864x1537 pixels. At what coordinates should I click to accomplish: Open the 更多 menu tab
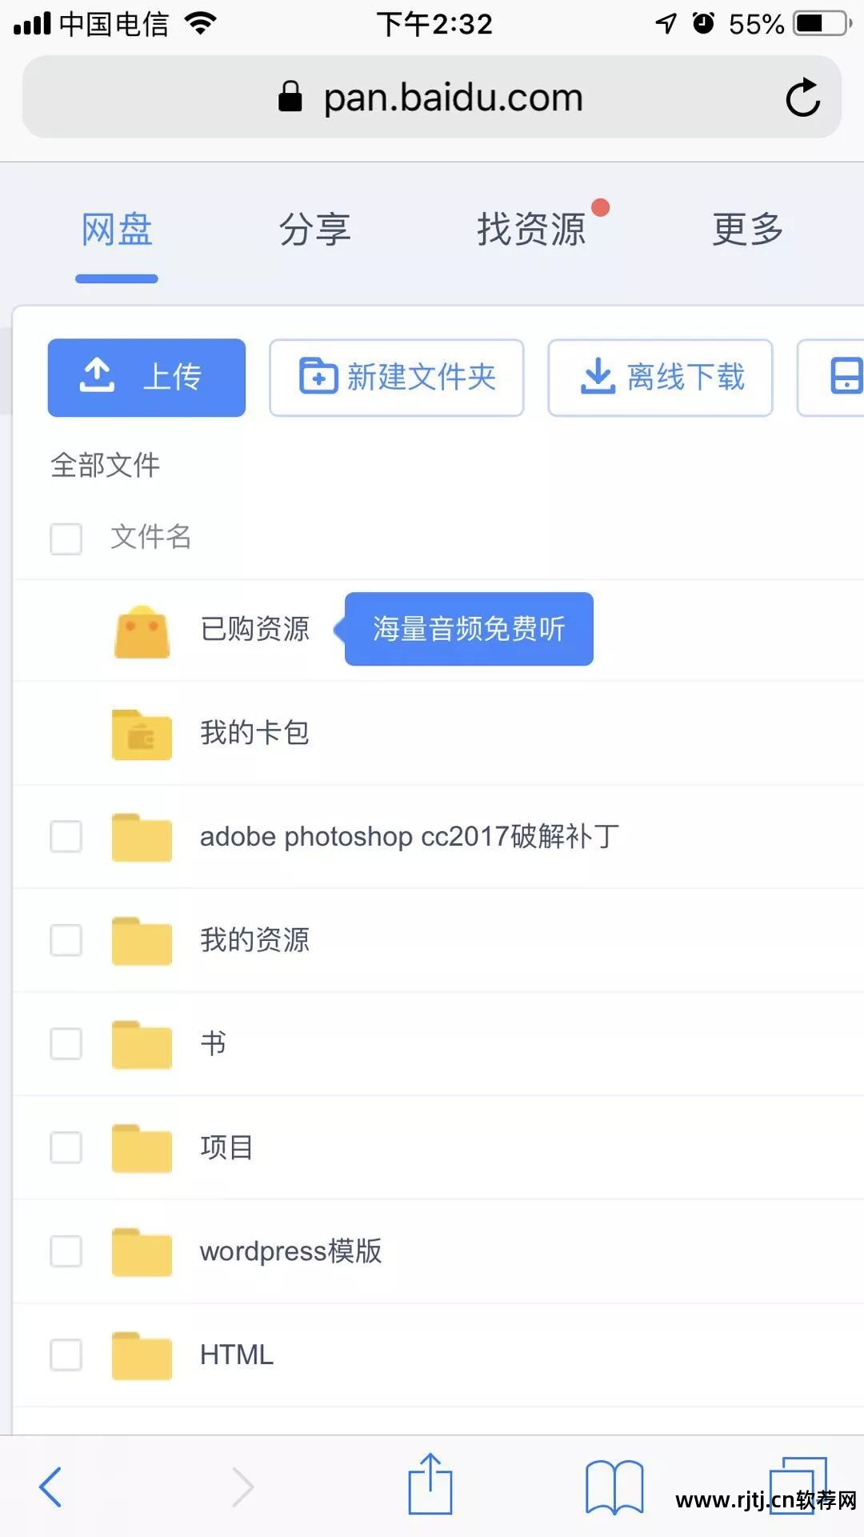[x=747, y=230]
